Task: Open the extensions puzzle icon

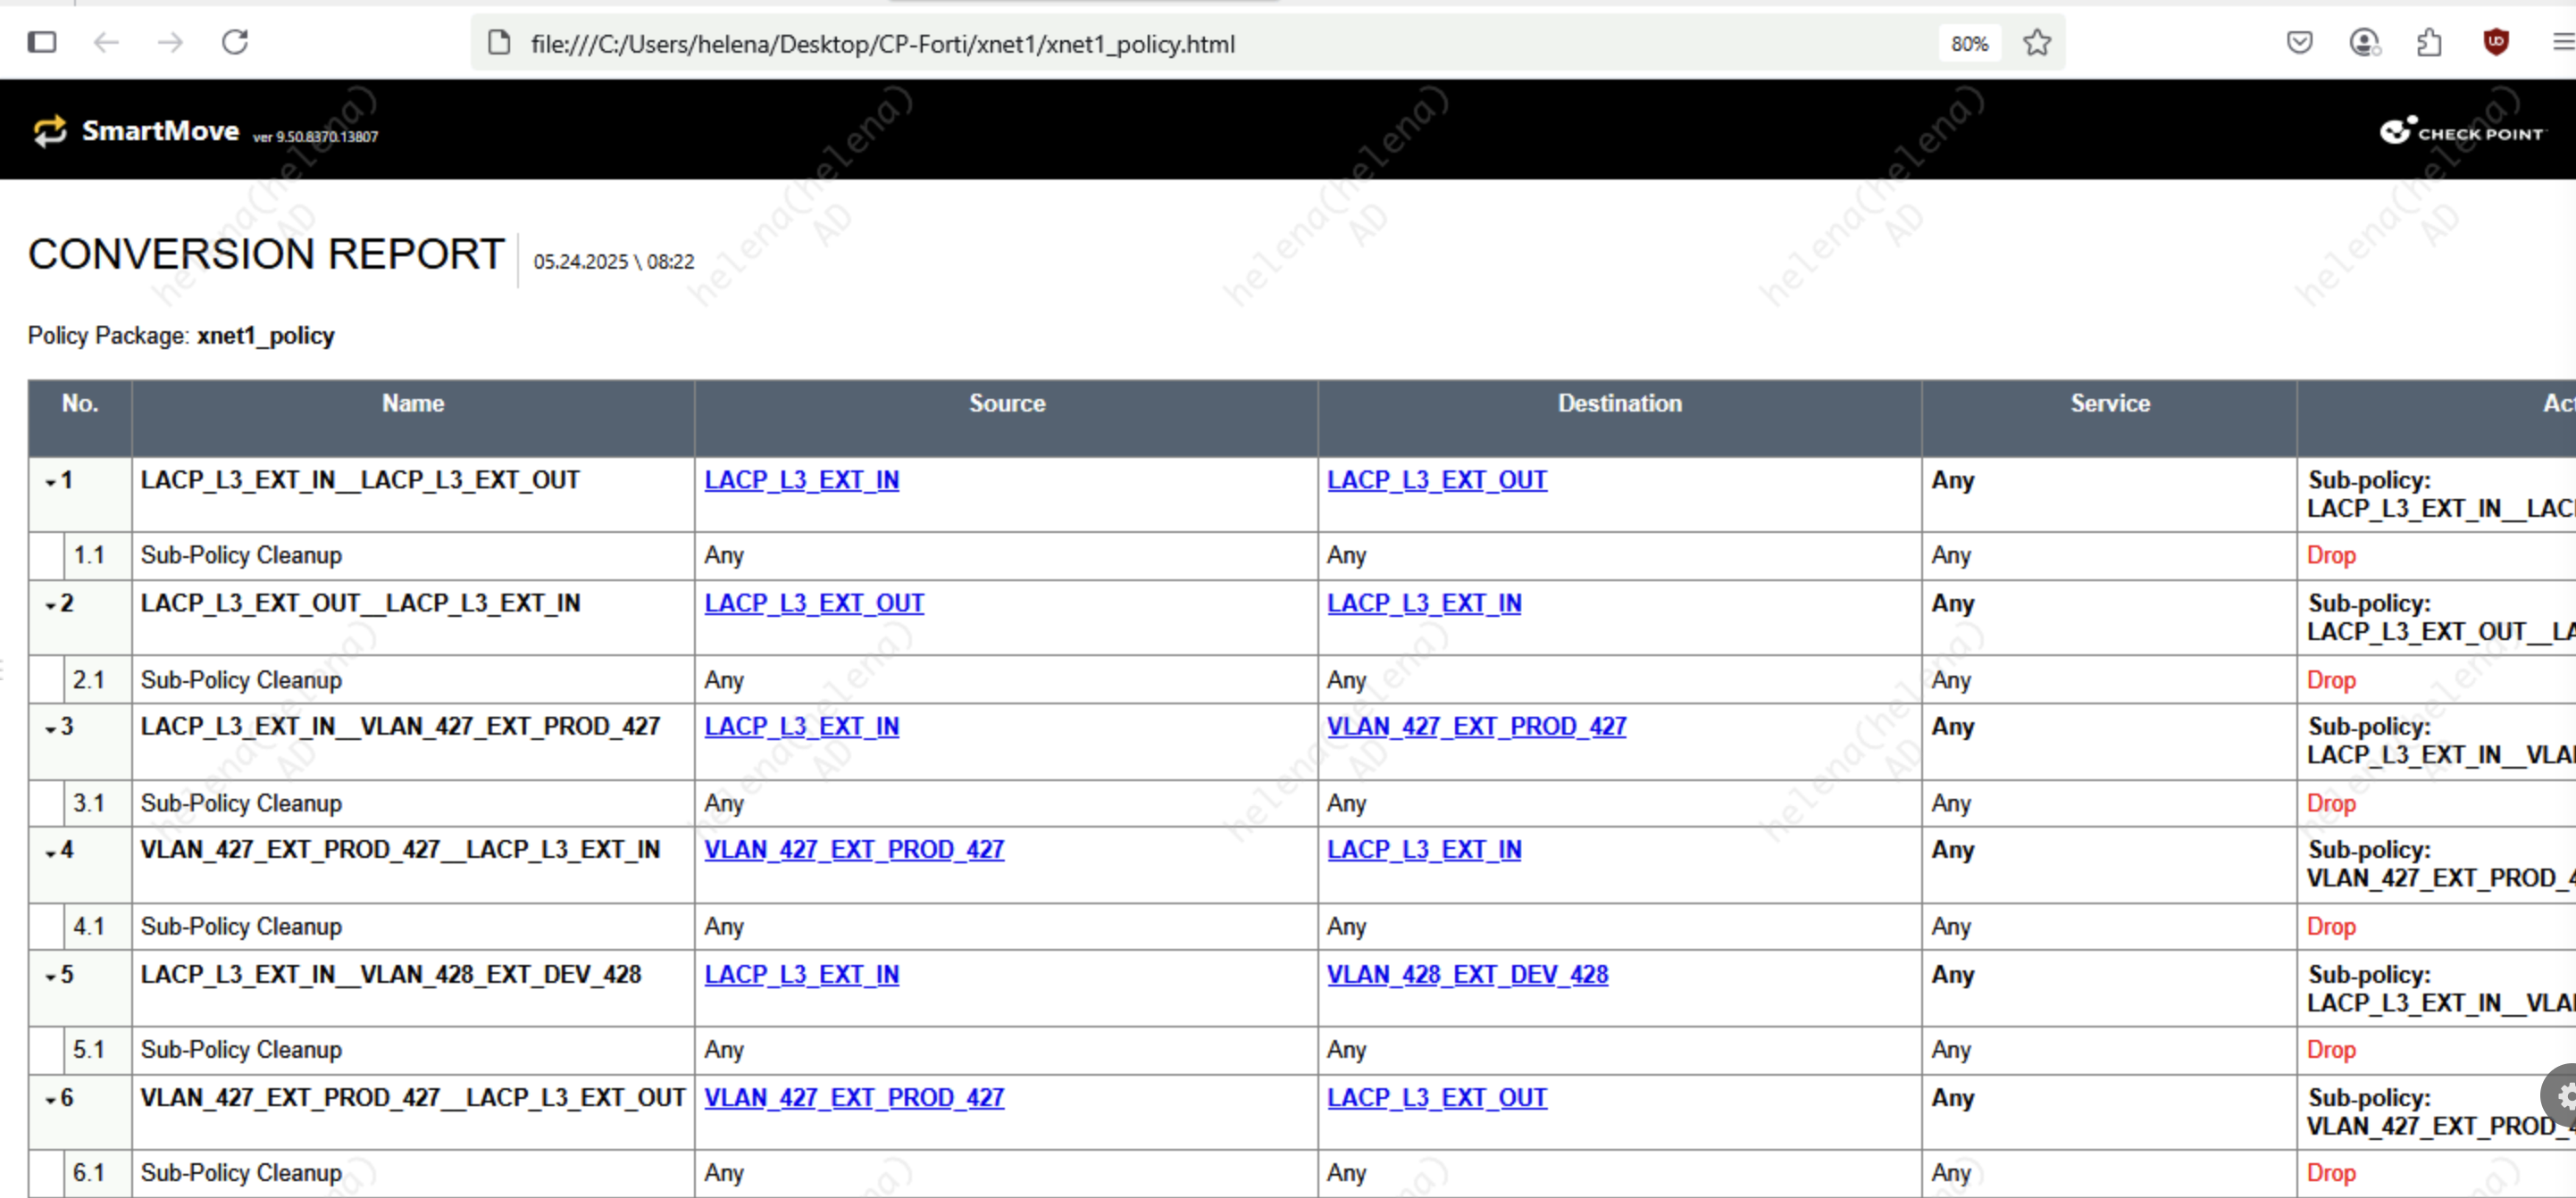Action: [x=2429, y=42]
